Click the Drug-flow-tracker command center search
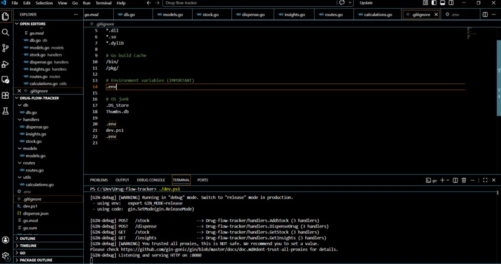Viewport: 501px width, 264px height. pyautogui.click(x=250, y=3)
